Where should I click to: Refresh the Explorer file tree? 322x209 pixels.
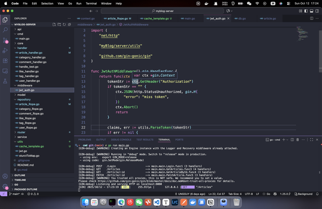point(65,25)
